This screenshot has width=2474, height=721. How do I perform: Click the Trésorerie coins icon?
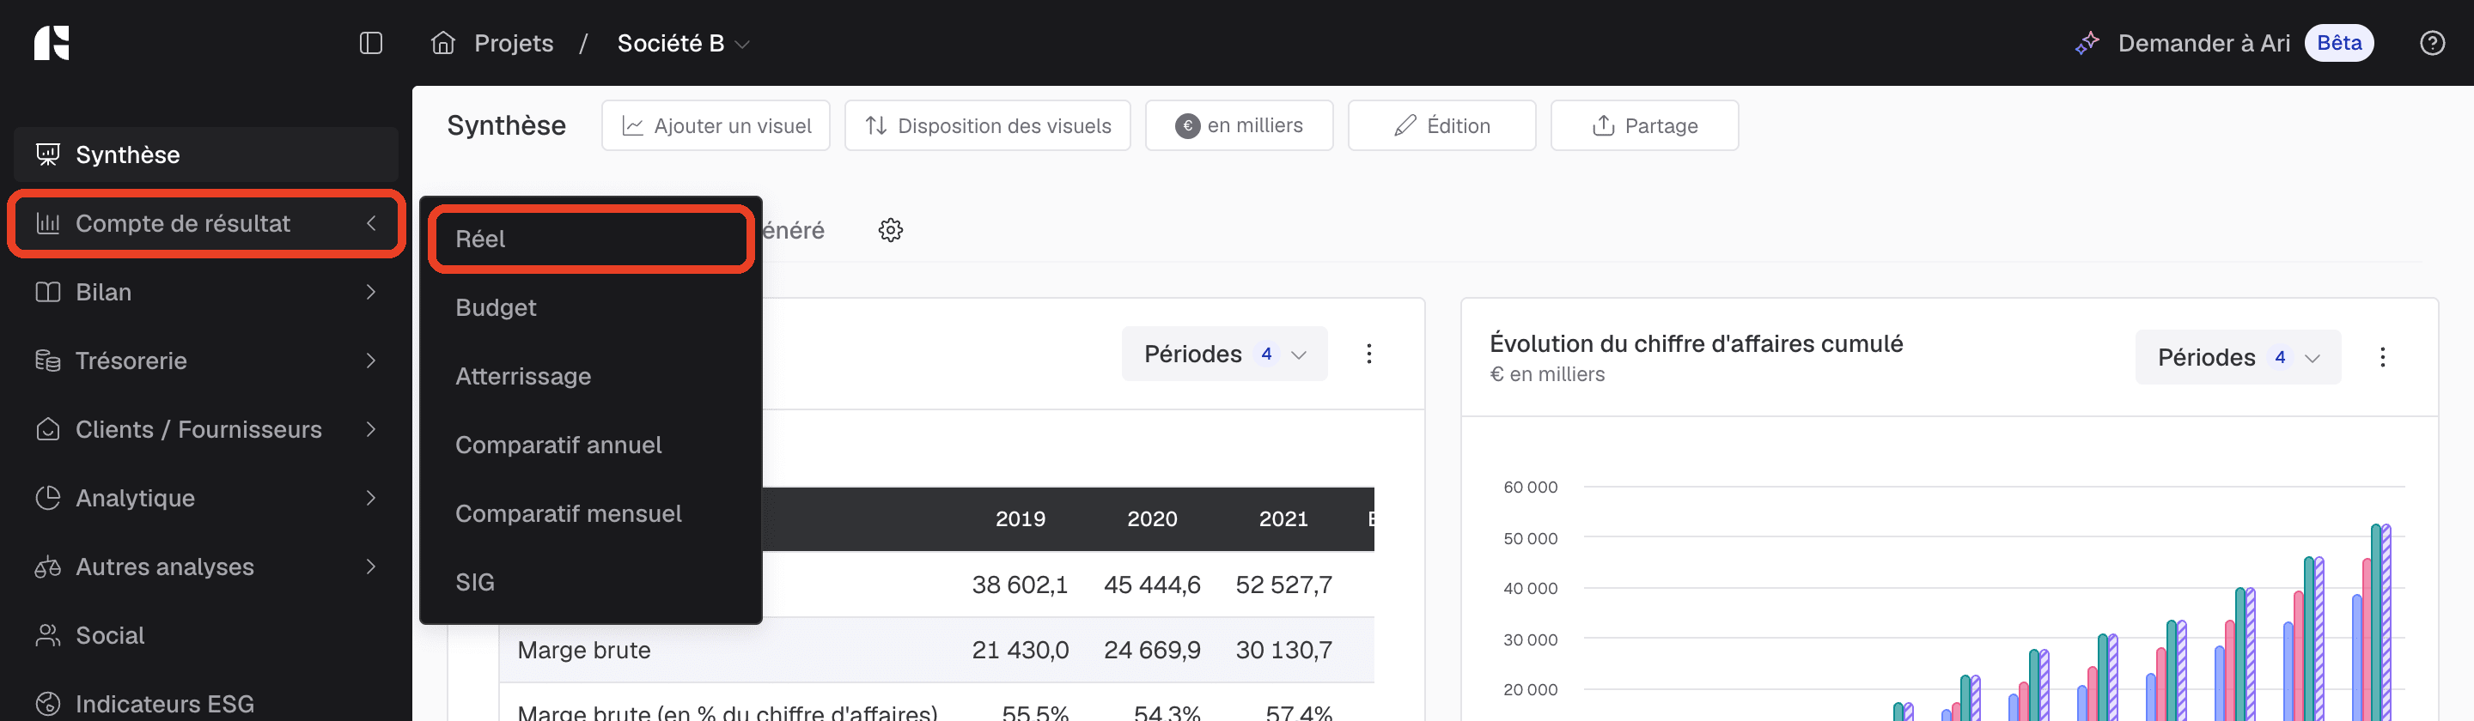[x=48, y=361]
